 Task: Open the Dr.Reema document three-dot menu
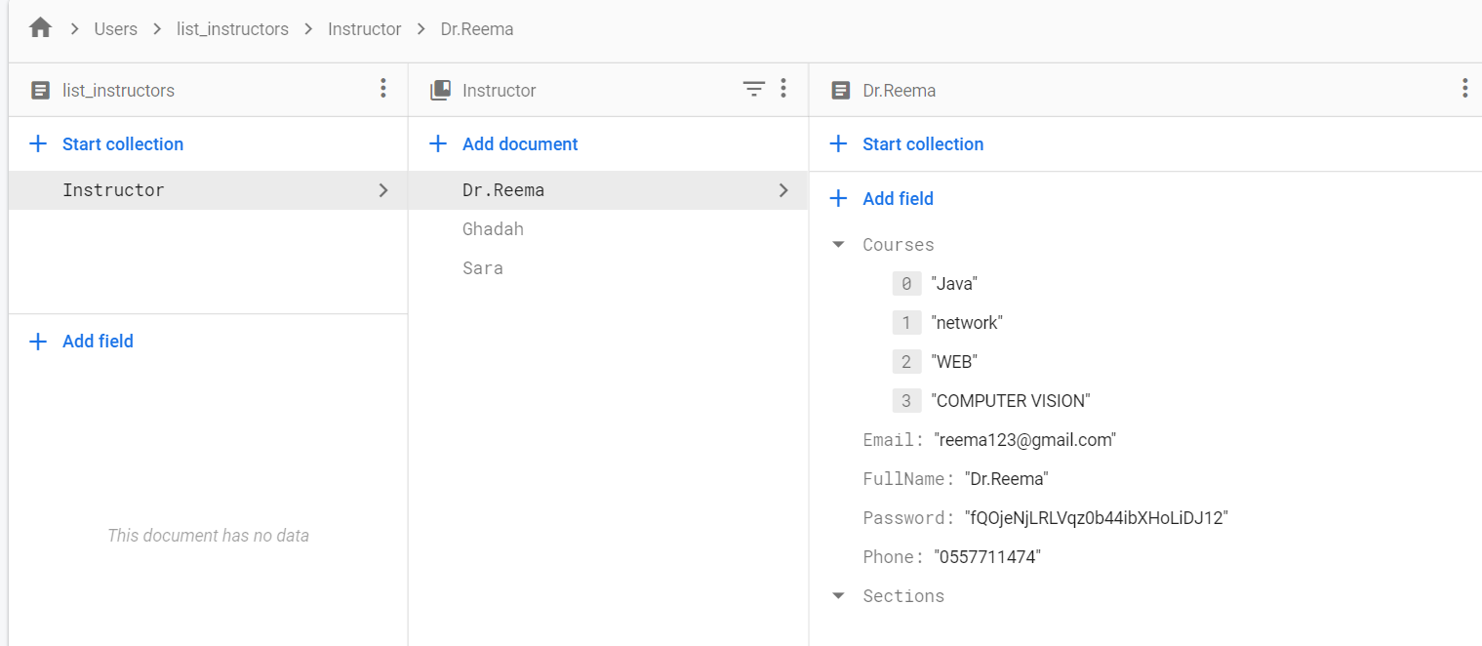point(1464,89)
